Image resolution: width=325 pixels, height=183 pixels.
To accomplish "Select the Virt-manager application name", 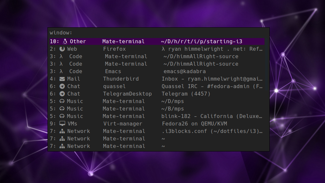I will tap(123, 124).
